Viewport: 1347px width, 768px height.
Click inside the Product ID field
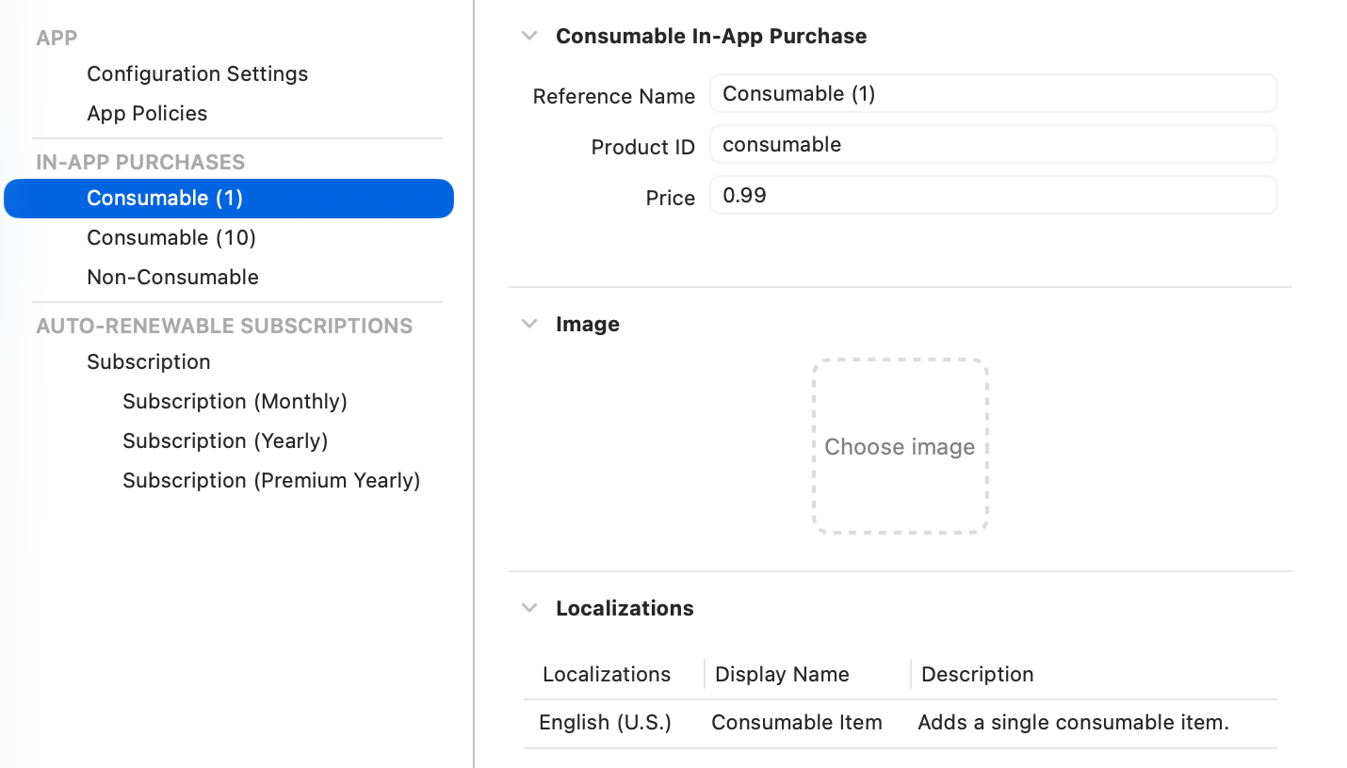993,144
